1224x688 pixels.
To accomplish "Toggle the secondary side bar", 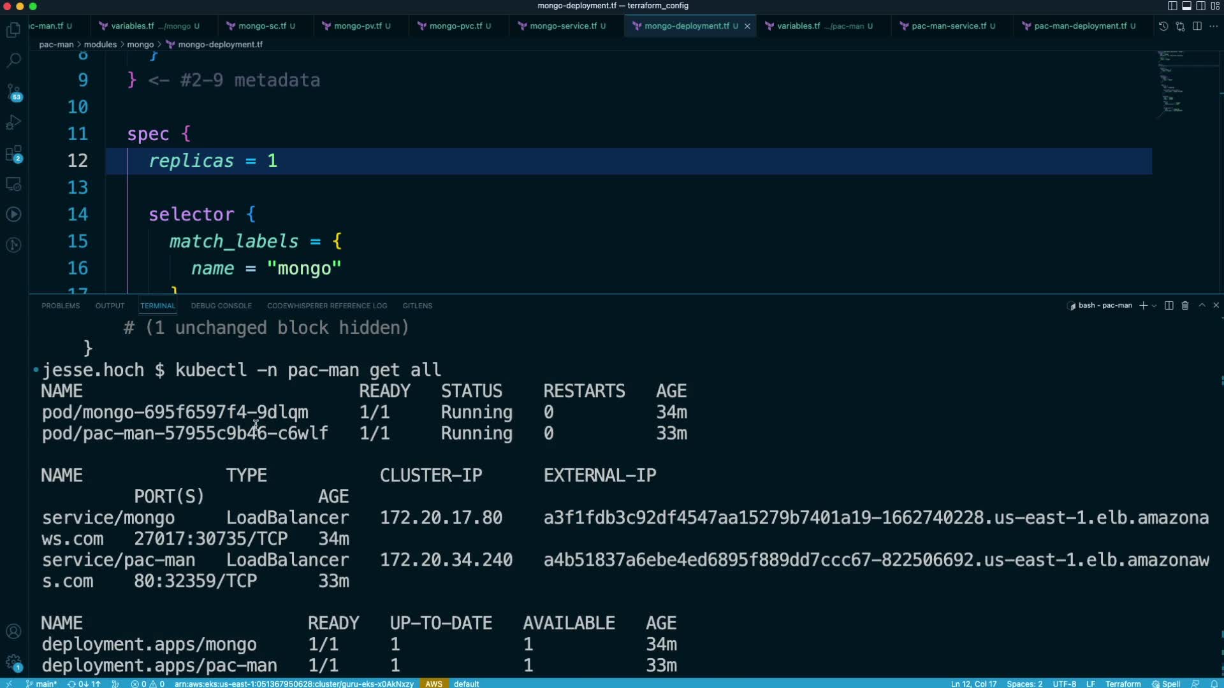I will pyautogui.click(x=1200, y=6).
